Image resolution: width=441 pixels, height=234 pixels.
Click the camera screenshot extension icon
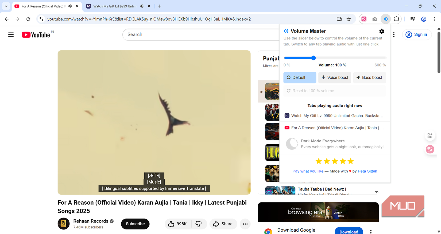(x=375, y=19)
